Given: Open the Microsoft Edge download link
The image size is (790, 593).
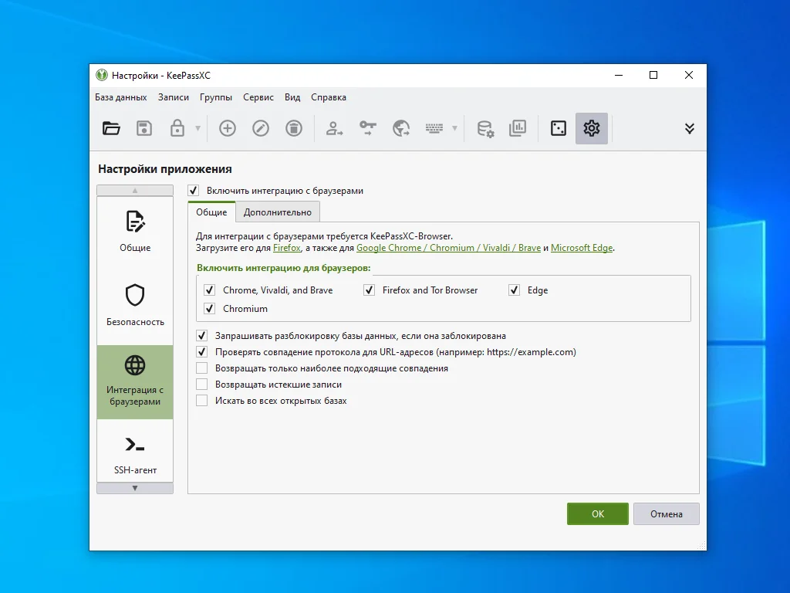Looking at the screenshot, I should tap(582, 248).
